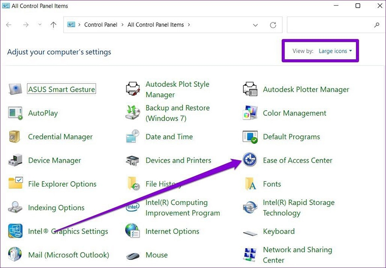Click the Back navigation arrow
Viewport: 386px width, 268px height.
point(8,25)
